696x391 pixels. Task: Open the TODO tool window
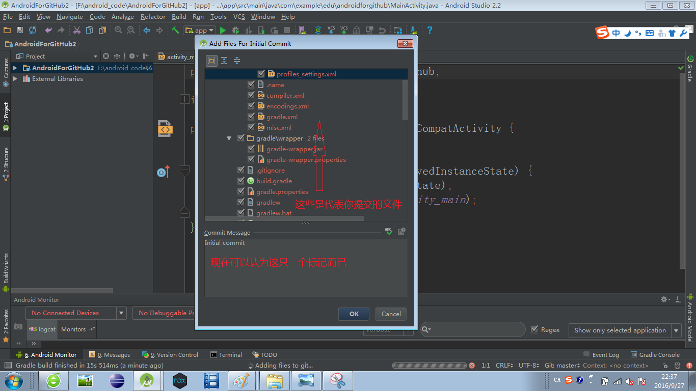(x=265, y=354)
